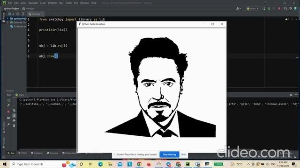Image resolution: width=300 pixels, height=168 pixels.
Task: Click the editor warning indicator triangle
Action: click(x=287, y=19)
